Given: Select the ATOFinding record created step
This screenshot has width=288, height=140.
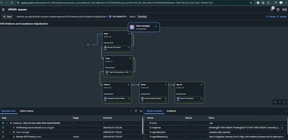Looking at the screenshot, I should (35, 127).
